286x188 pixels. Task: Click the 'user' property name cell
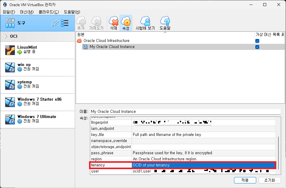tap(111, 171)
